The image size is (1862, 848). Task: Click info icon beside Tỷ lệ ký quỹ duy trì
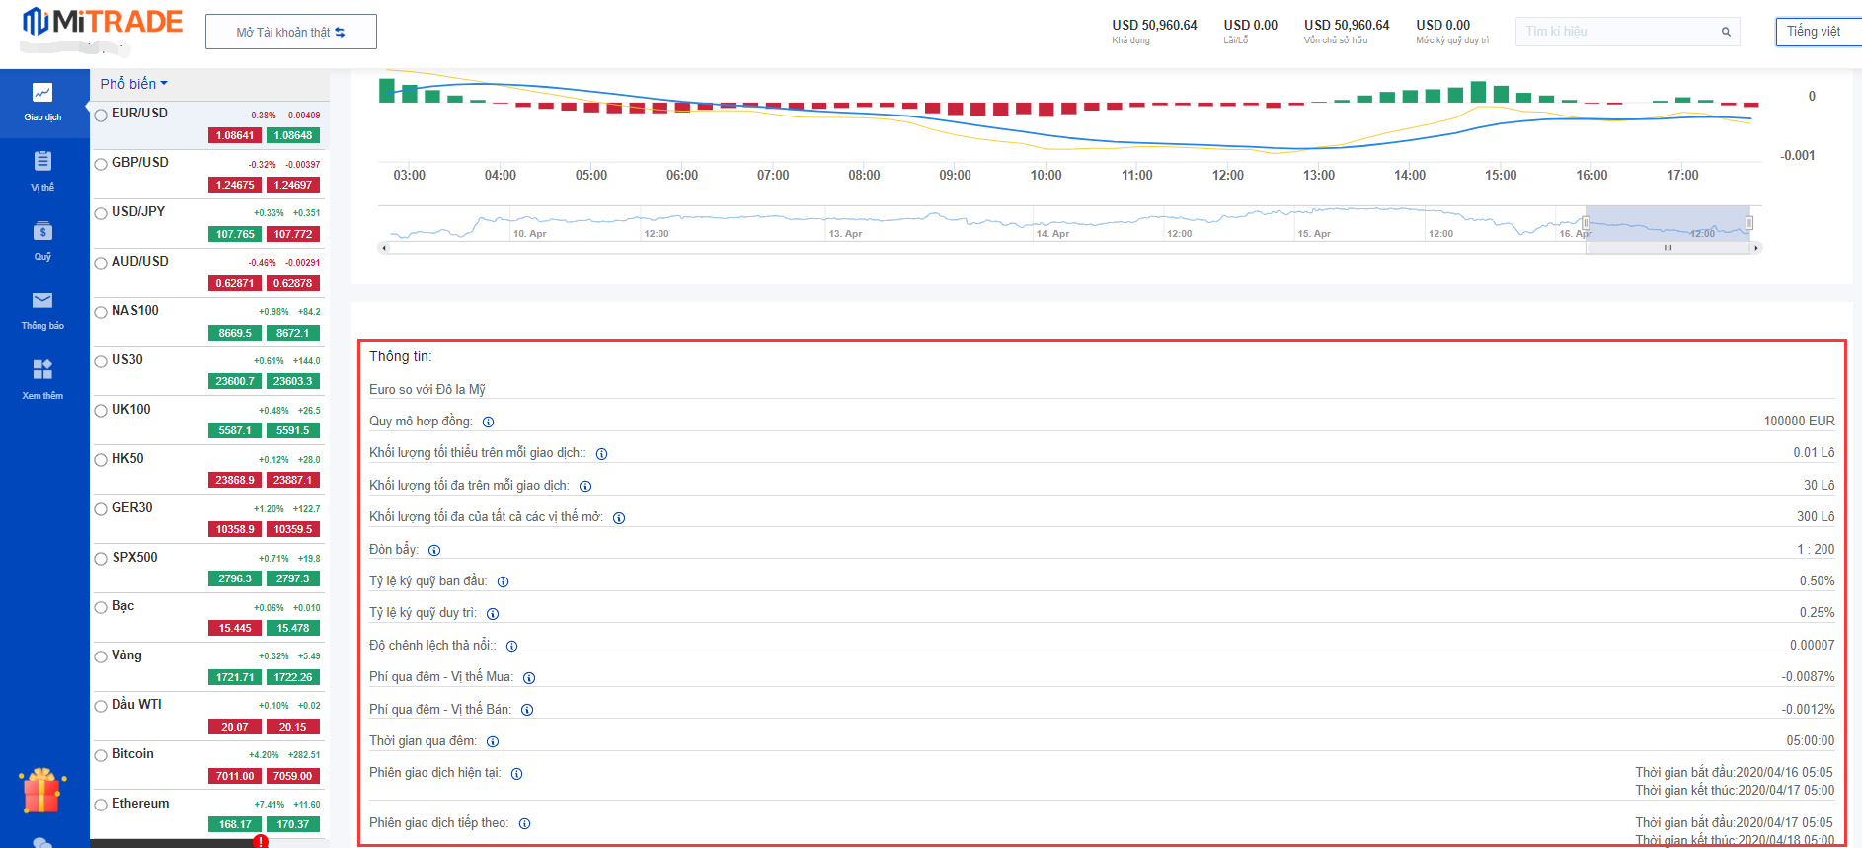click(493, 614)
